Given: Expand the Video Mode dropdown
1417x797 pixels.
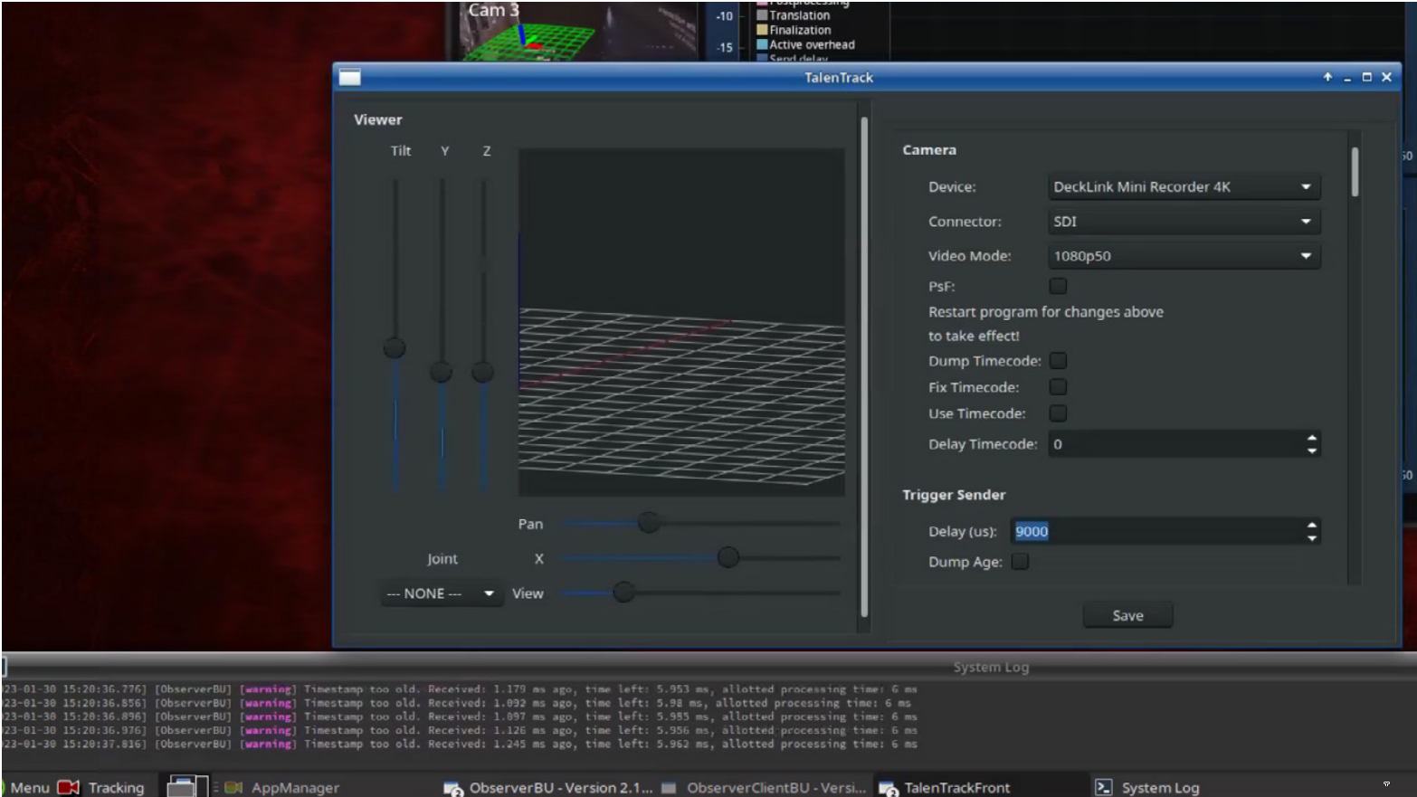Looking at the screenshot, I should 1183,256.
